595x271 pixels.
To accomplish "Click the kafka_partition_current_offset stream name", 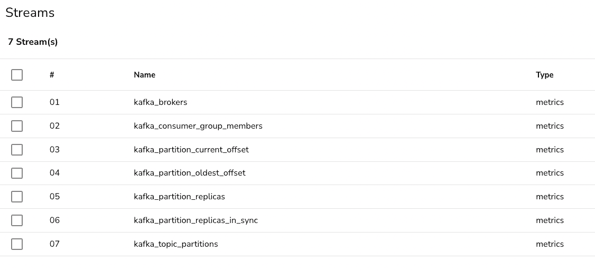I will 191,150.
